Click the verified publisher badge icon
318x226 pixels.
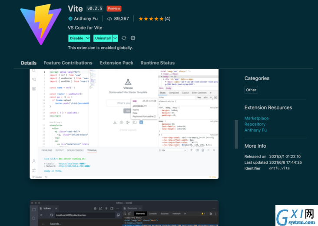(70, 19)
